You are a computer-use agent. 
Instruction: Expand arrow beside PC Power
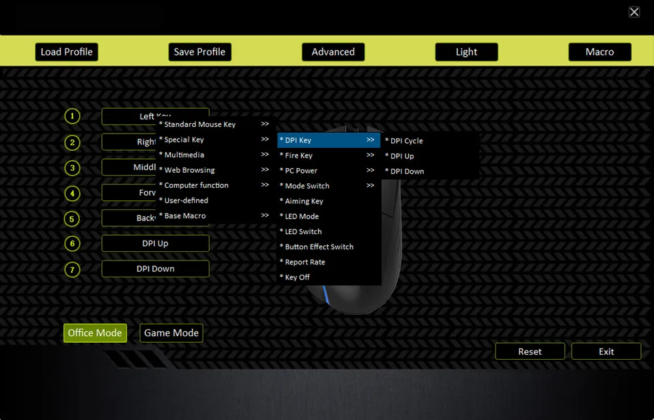pyautogui.click(x=370, y=170)
